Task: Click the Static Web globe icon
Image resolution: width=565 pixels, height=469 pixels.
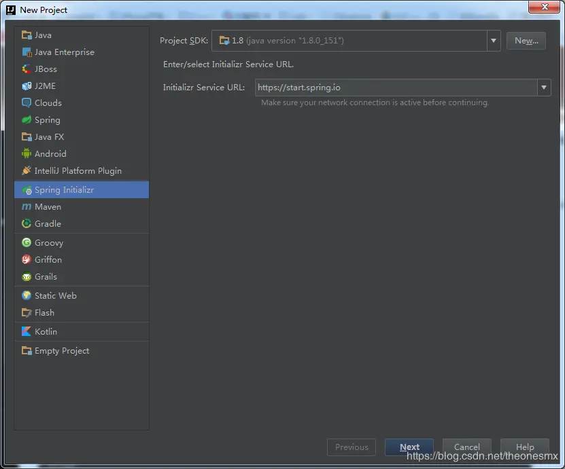Action: click(x=27, y=296)
